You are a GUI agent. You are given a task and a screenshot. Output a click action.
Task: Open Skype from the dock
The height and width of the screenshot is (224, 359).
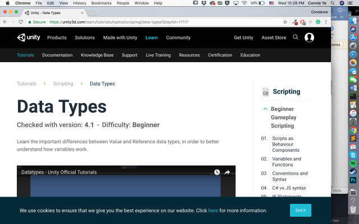coord(353,155)
